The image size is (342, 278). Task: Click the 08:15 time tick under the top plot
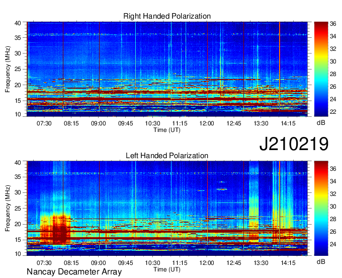[71, 123]
